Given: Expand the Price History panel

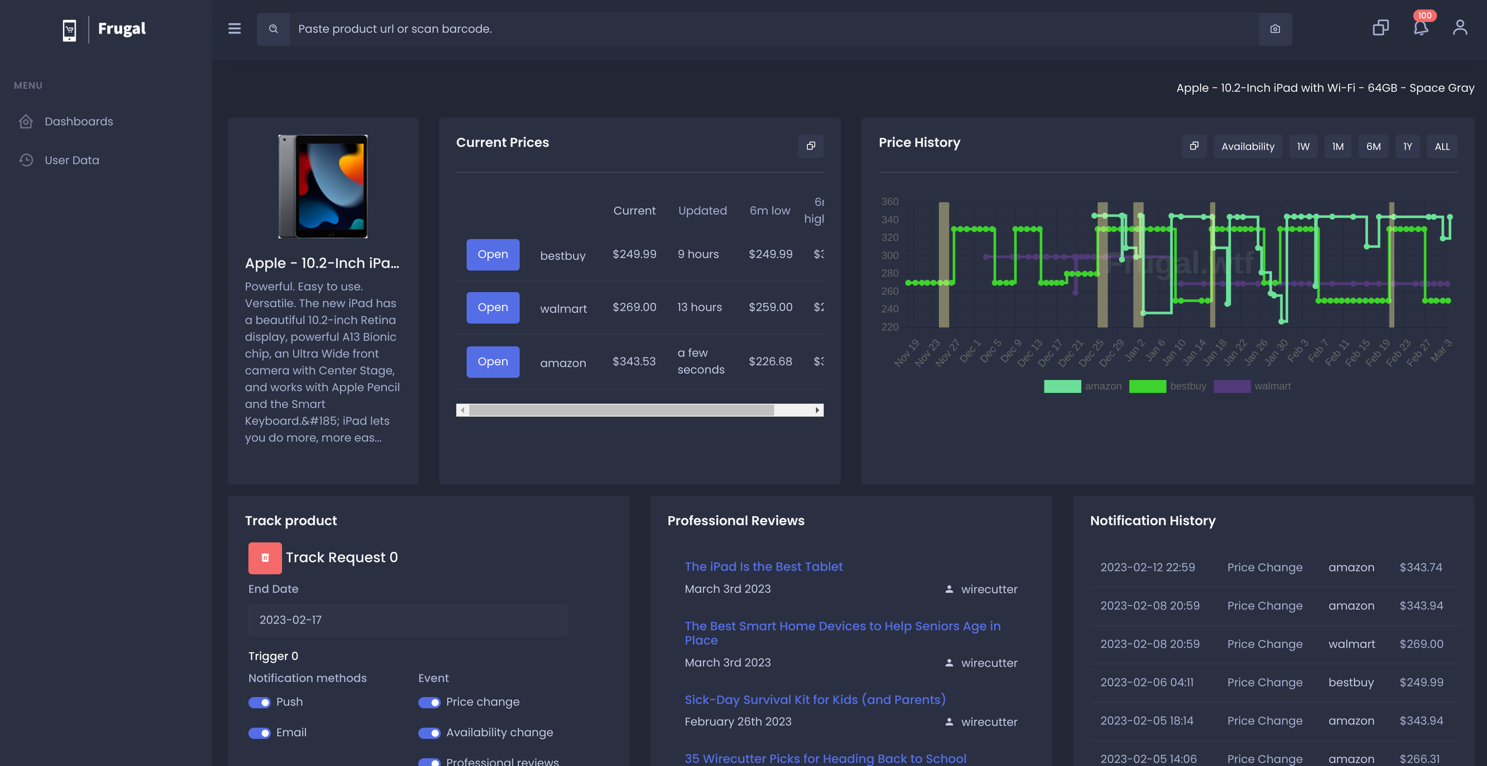Looking at the screenshot, I should click(1194, 146).
